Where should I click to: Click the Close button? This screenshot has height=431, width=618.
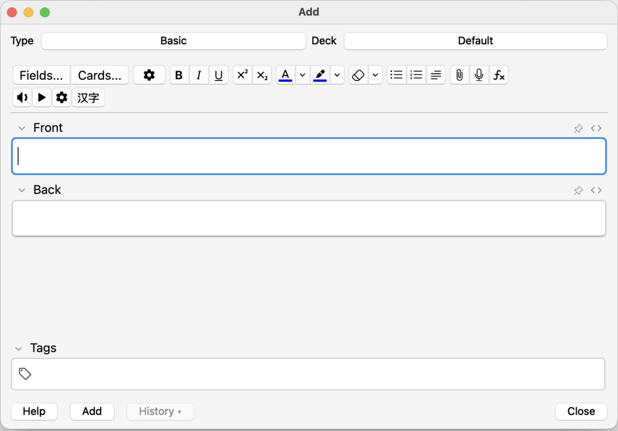tap(581, 411)
